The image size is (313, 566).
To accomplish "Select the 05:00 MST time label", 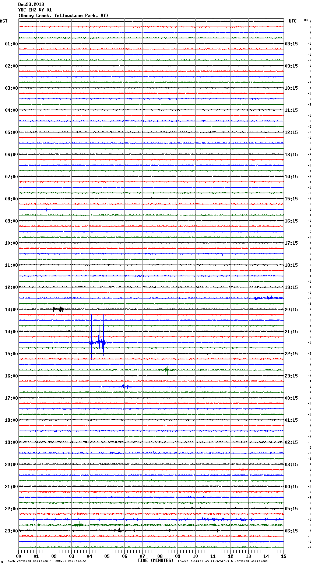I will click(x=11, y=132).
